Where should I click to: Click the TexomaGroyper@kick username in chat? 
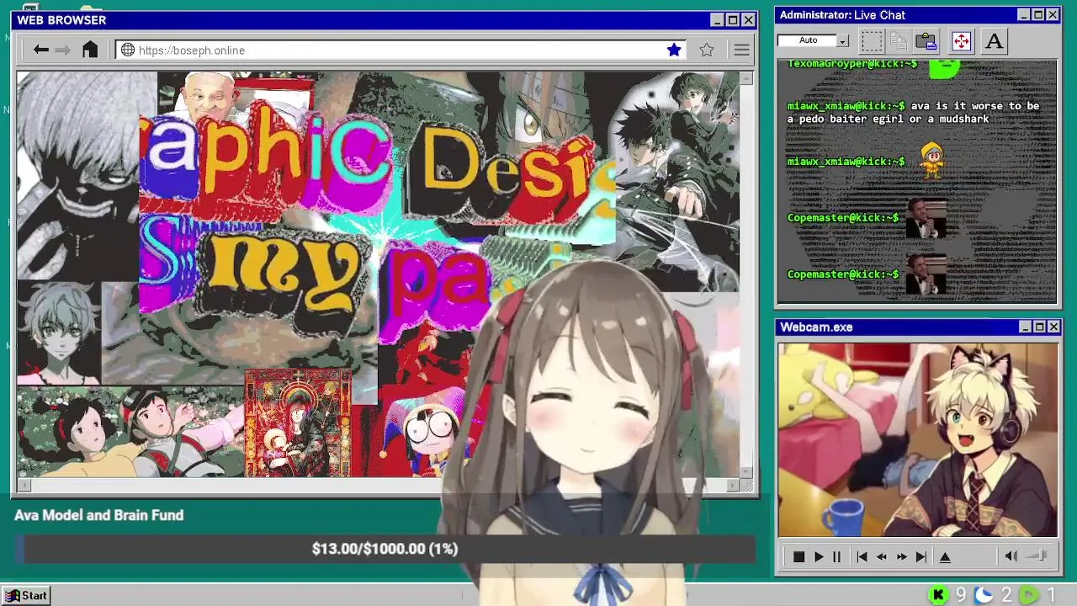pyautogui.click(x=852, y=64)
